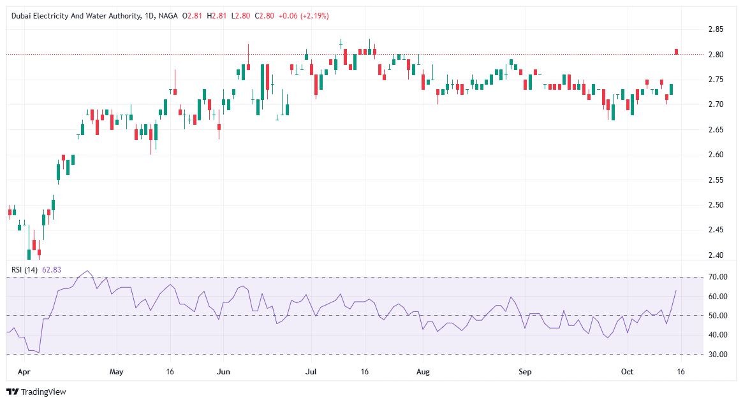The height and width of the screenshot is (403, 743).
Task: Click the open price value O2.81
Action: click(193, 15)
